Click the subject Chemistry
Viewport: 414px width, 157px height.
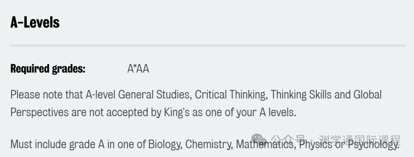pyautogui.click(x=209, y=144)
